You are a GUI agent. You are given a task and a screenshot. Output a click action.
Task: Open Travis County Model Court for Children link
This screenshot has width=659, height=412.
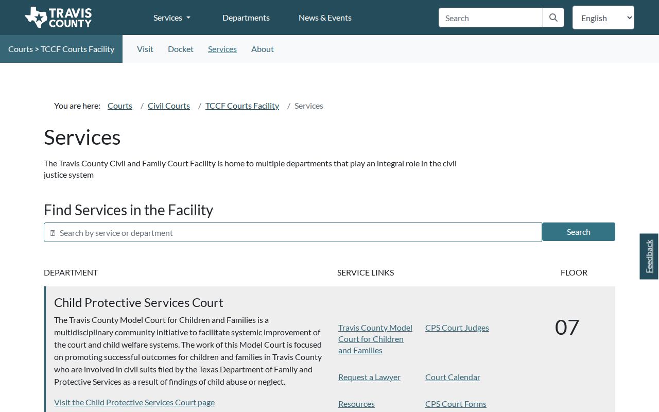(x=375, y=339)
